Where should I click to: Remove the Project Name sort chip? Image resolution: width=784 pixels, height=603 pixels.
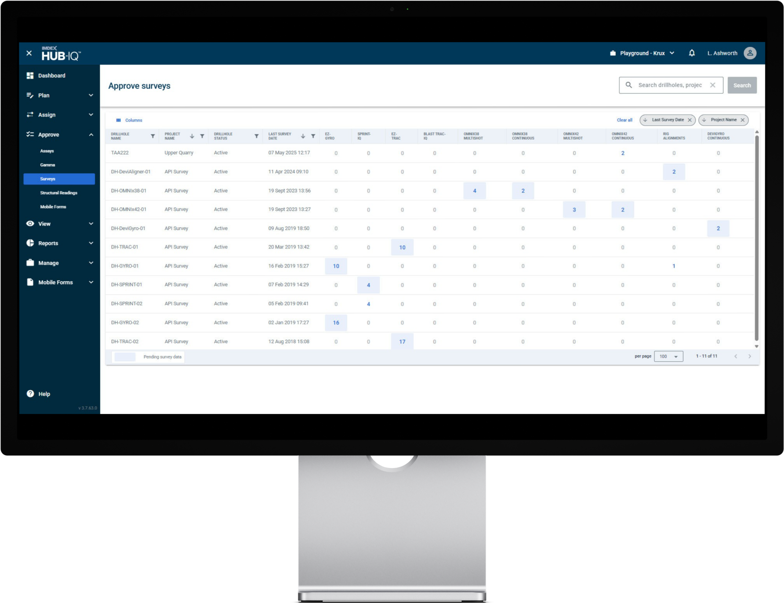tap(742, 120)
